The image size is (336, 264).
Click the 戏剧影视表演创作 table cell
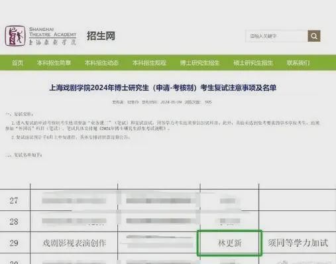(74, 243)
